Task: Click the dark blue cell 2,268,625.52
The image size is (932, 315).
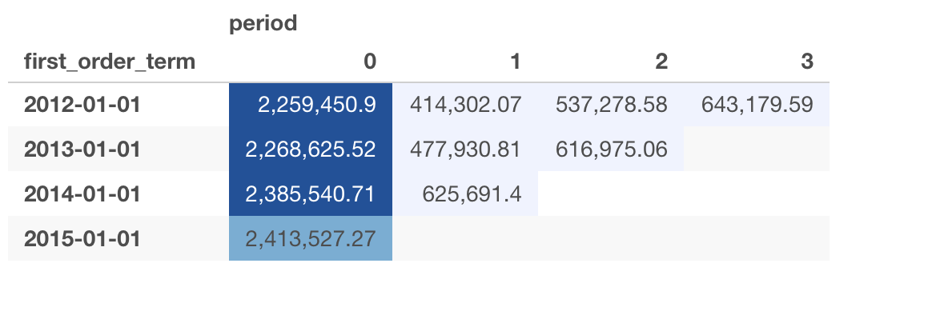Action: tap(311, 149)
